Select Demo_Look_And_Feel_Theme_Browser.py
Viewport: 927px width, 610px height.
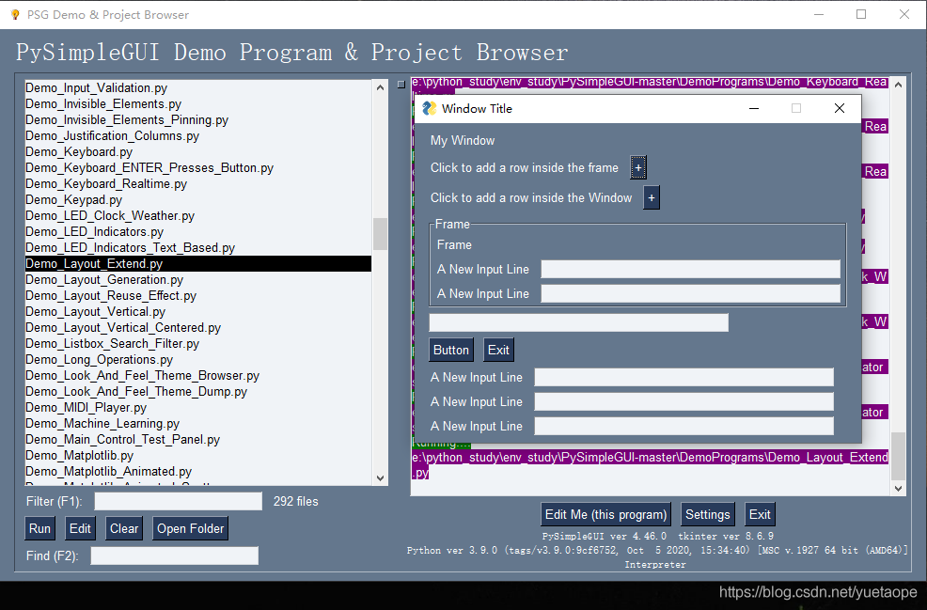click(x=198, y=375)
